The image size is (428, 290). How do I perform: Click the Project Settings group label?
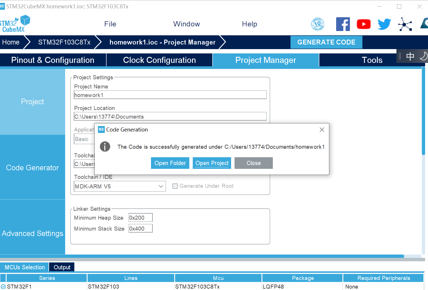coord(93,77)
